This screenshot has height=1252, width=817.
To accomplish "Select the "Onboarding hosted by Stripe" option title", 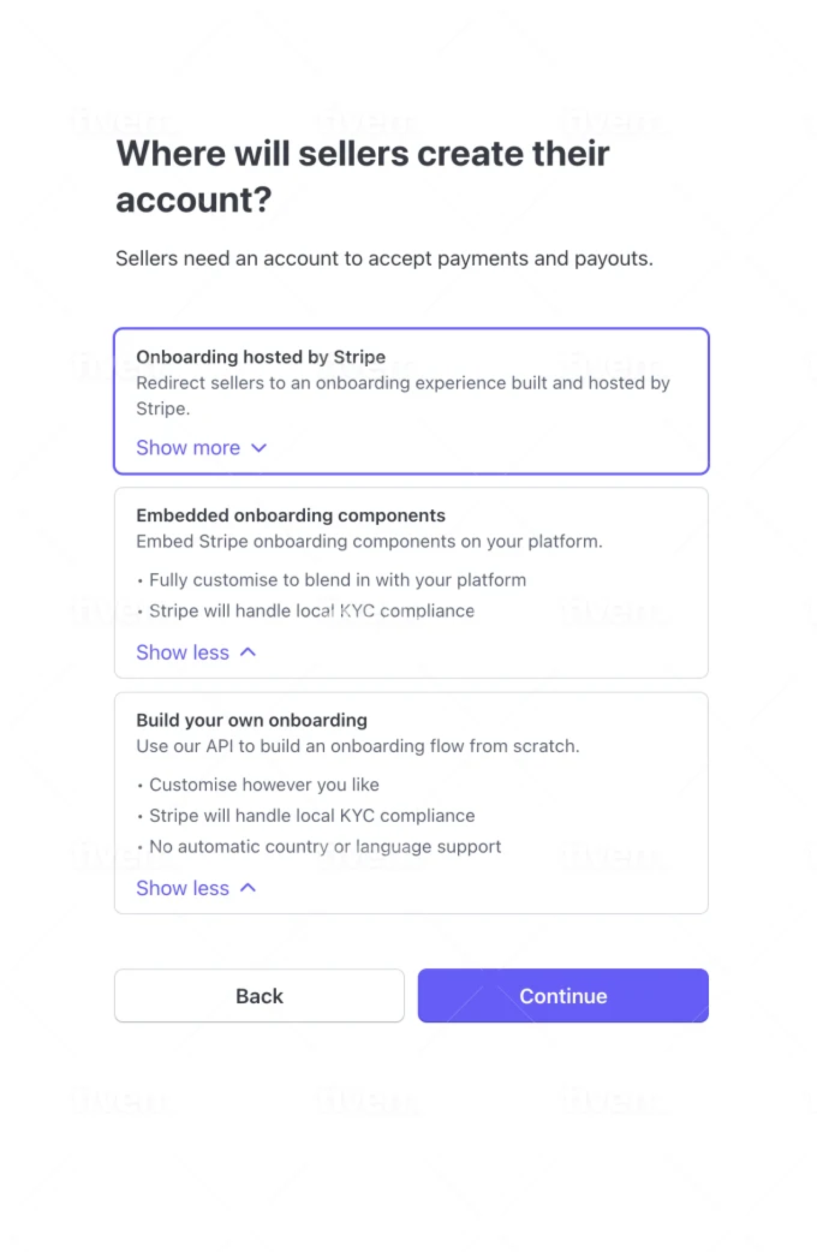I will tap(260, 357).
